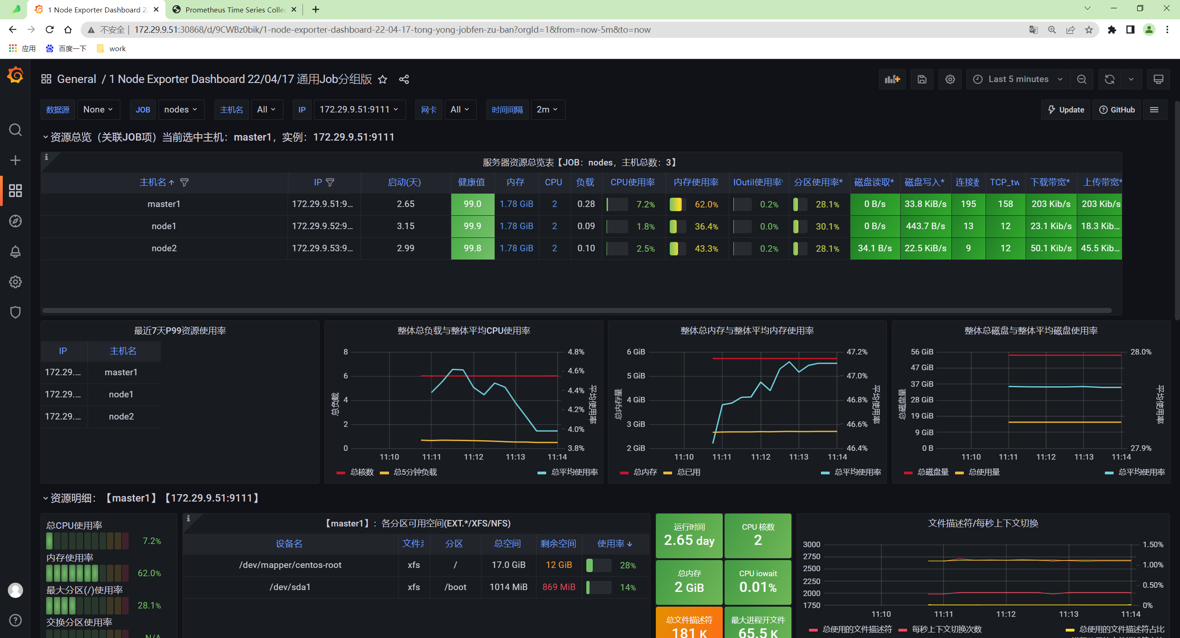Open the IP 172.29.9.51:9111 dropdown
This screenshot has width=1180, height=638.
(360, 110)
